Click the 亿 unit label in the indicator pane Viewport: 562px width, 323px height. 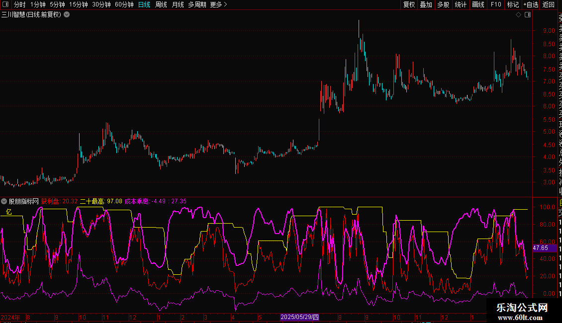[8, 212]
